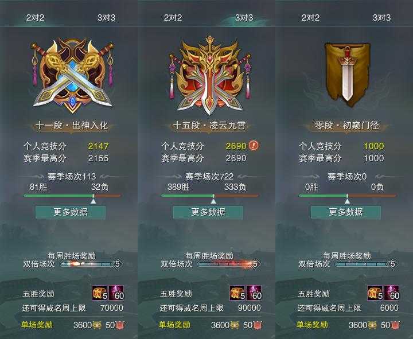
Task: Open 更多数据 under the 389胜 333负 record
Action: (208, 212)
